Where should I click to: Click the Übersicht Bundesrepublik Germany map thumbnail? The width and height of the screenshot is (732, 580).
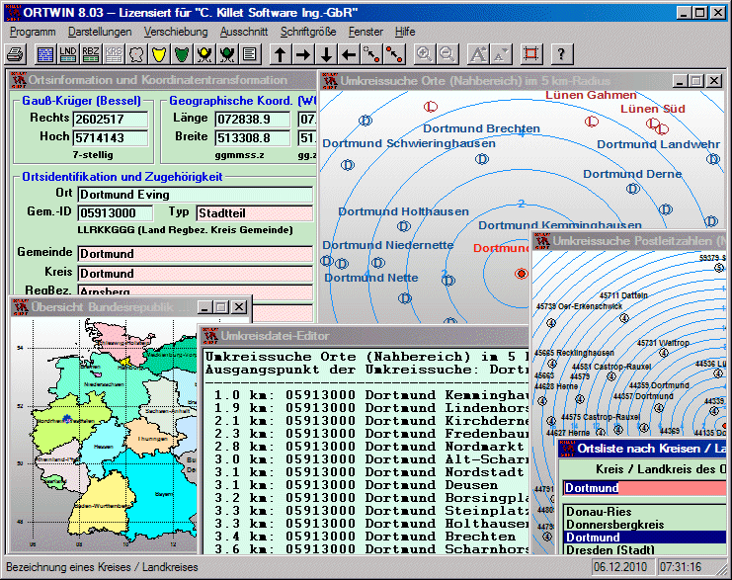pyautogui.click(x=104, y=435)
